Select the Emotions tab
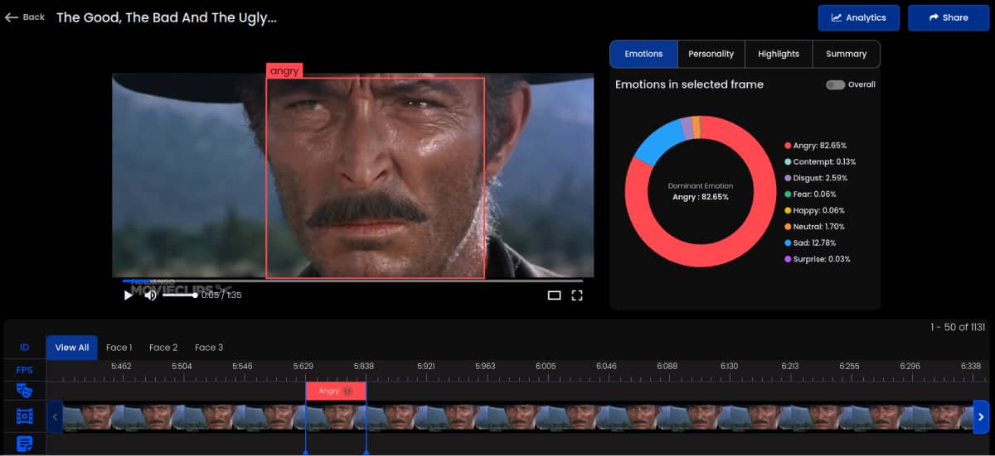The image size is (995, 456). point(643,54)
